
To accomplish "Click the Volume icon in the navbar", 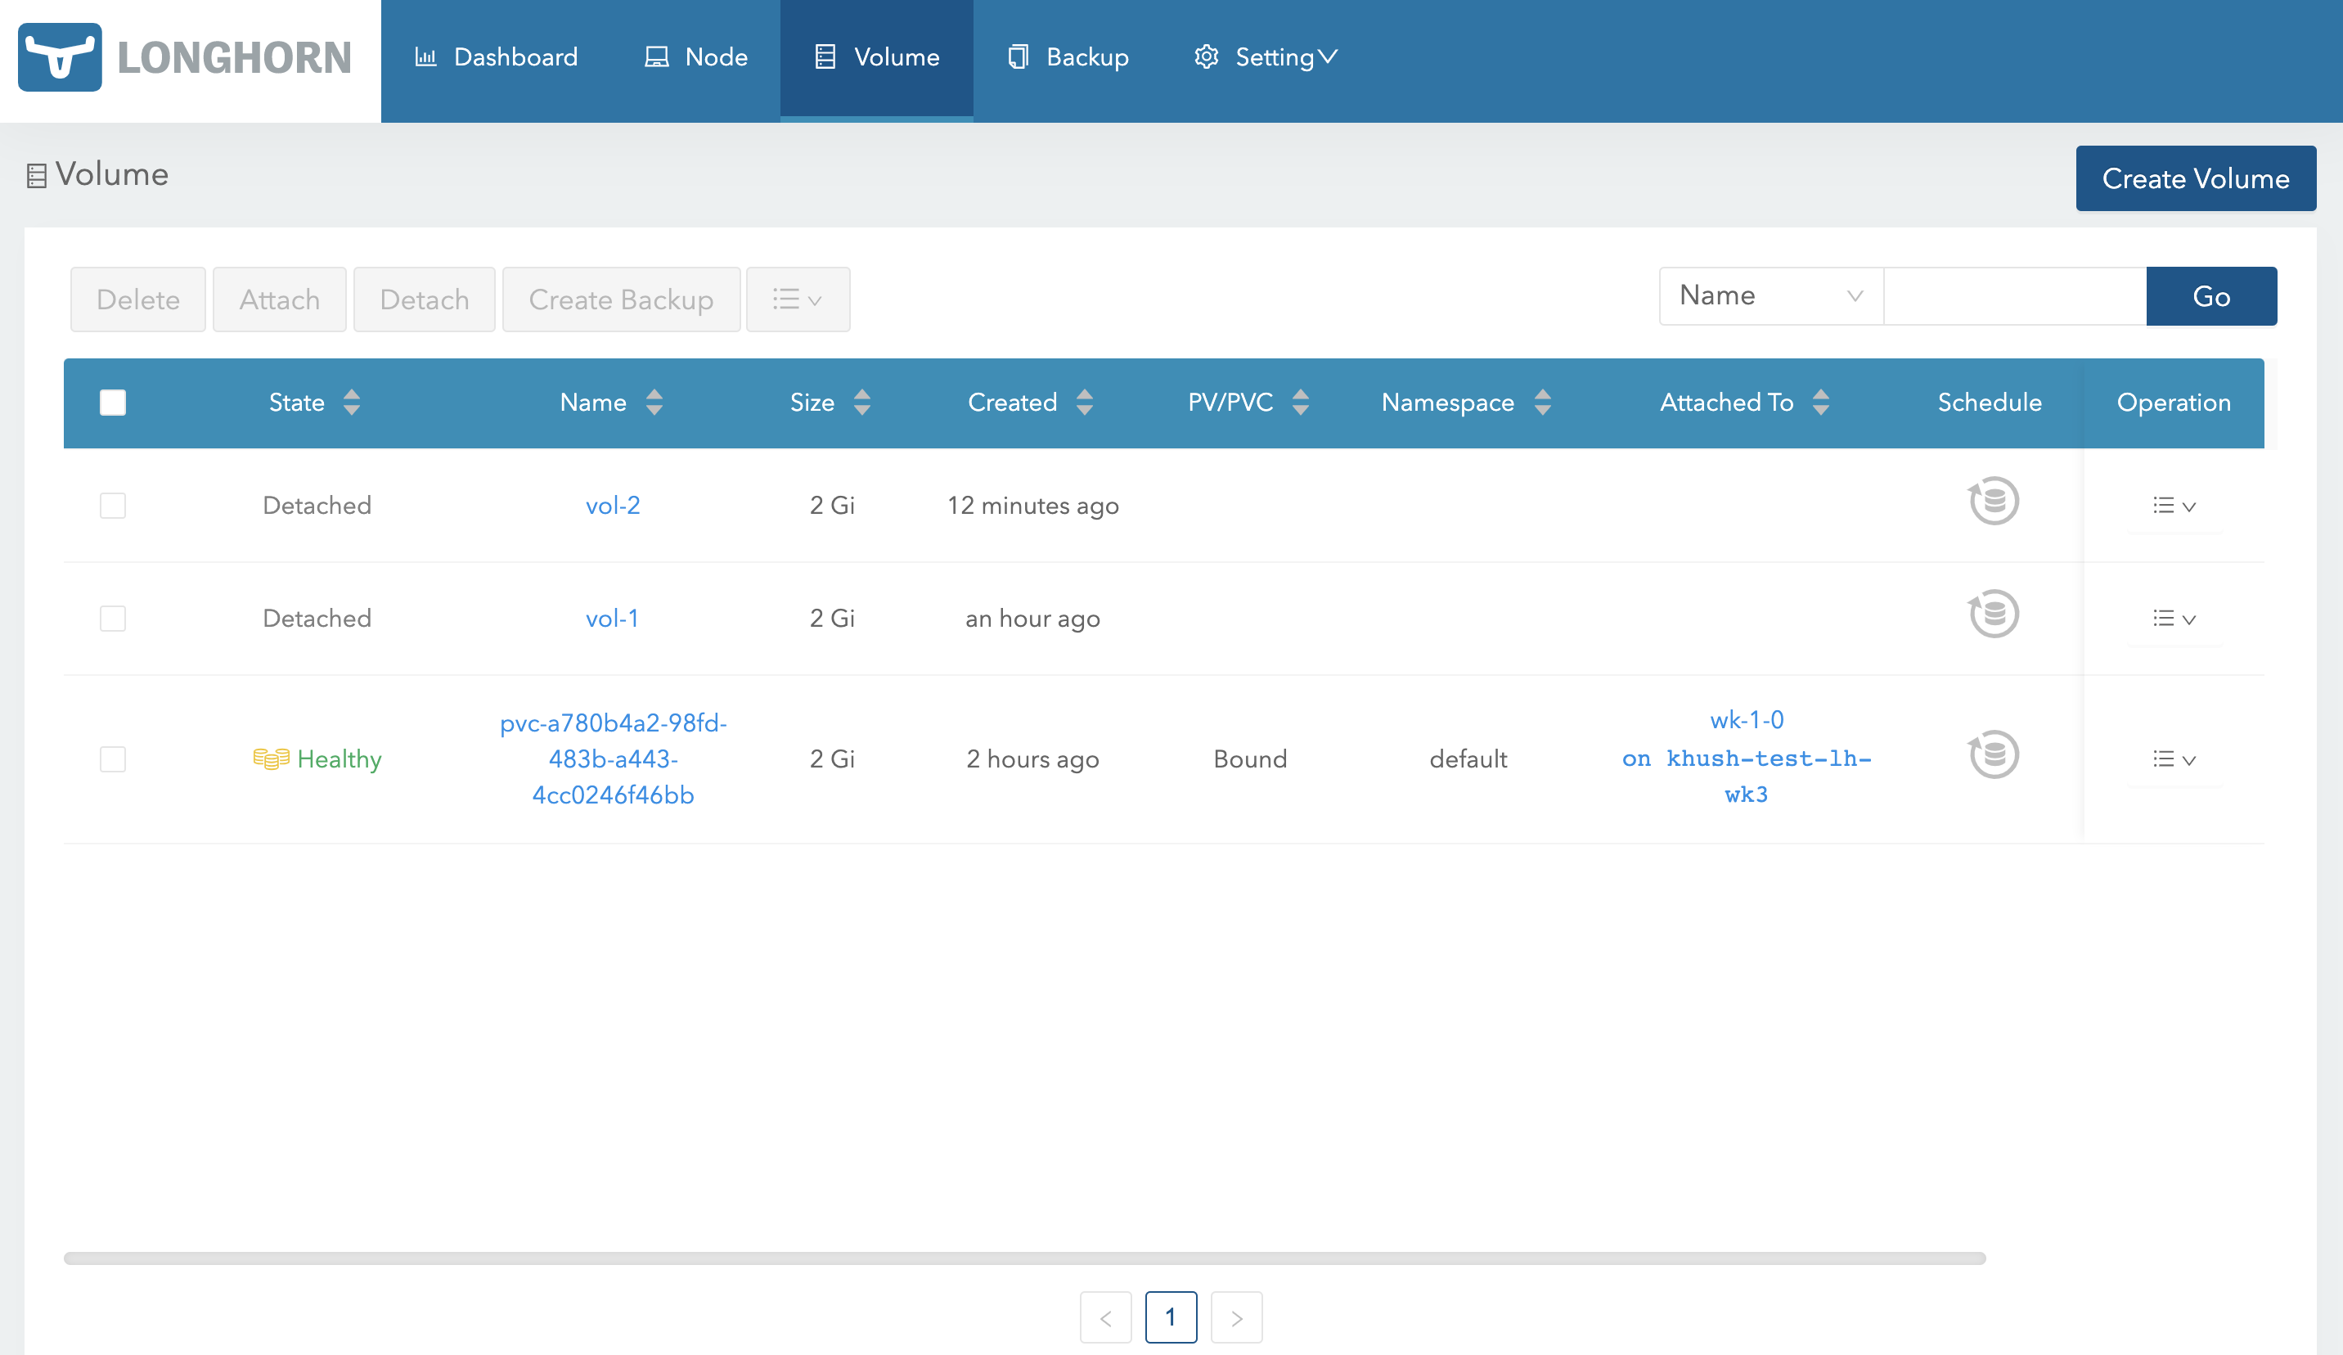I will pos(825,56).
